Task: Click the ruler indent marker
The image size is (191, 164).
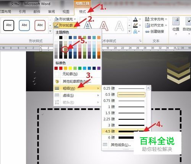Action: (x=40, y=48)
